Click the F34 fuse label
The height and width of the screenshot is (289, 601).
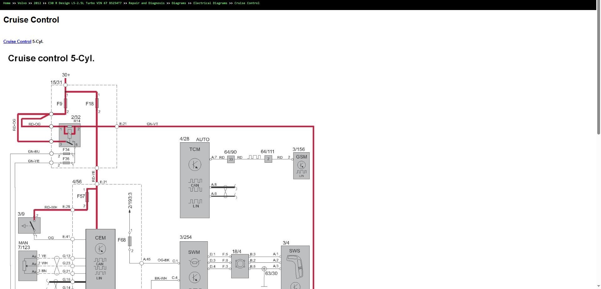click(66, 150)
